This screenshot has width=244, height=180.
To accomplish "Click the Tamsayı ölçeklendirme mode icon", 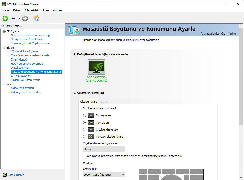I will click(91, 137).
